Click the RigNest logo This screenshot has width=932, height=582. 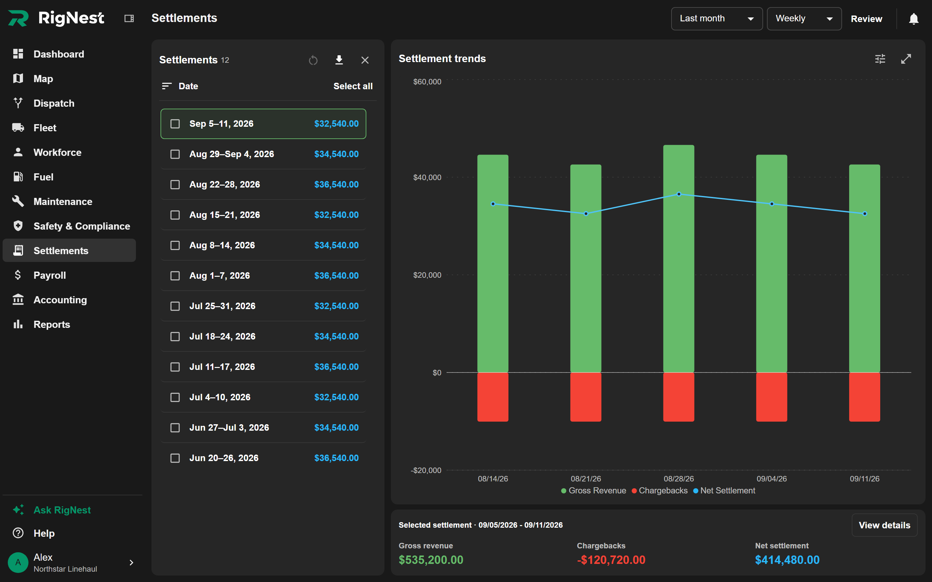(x=56, y=18)
